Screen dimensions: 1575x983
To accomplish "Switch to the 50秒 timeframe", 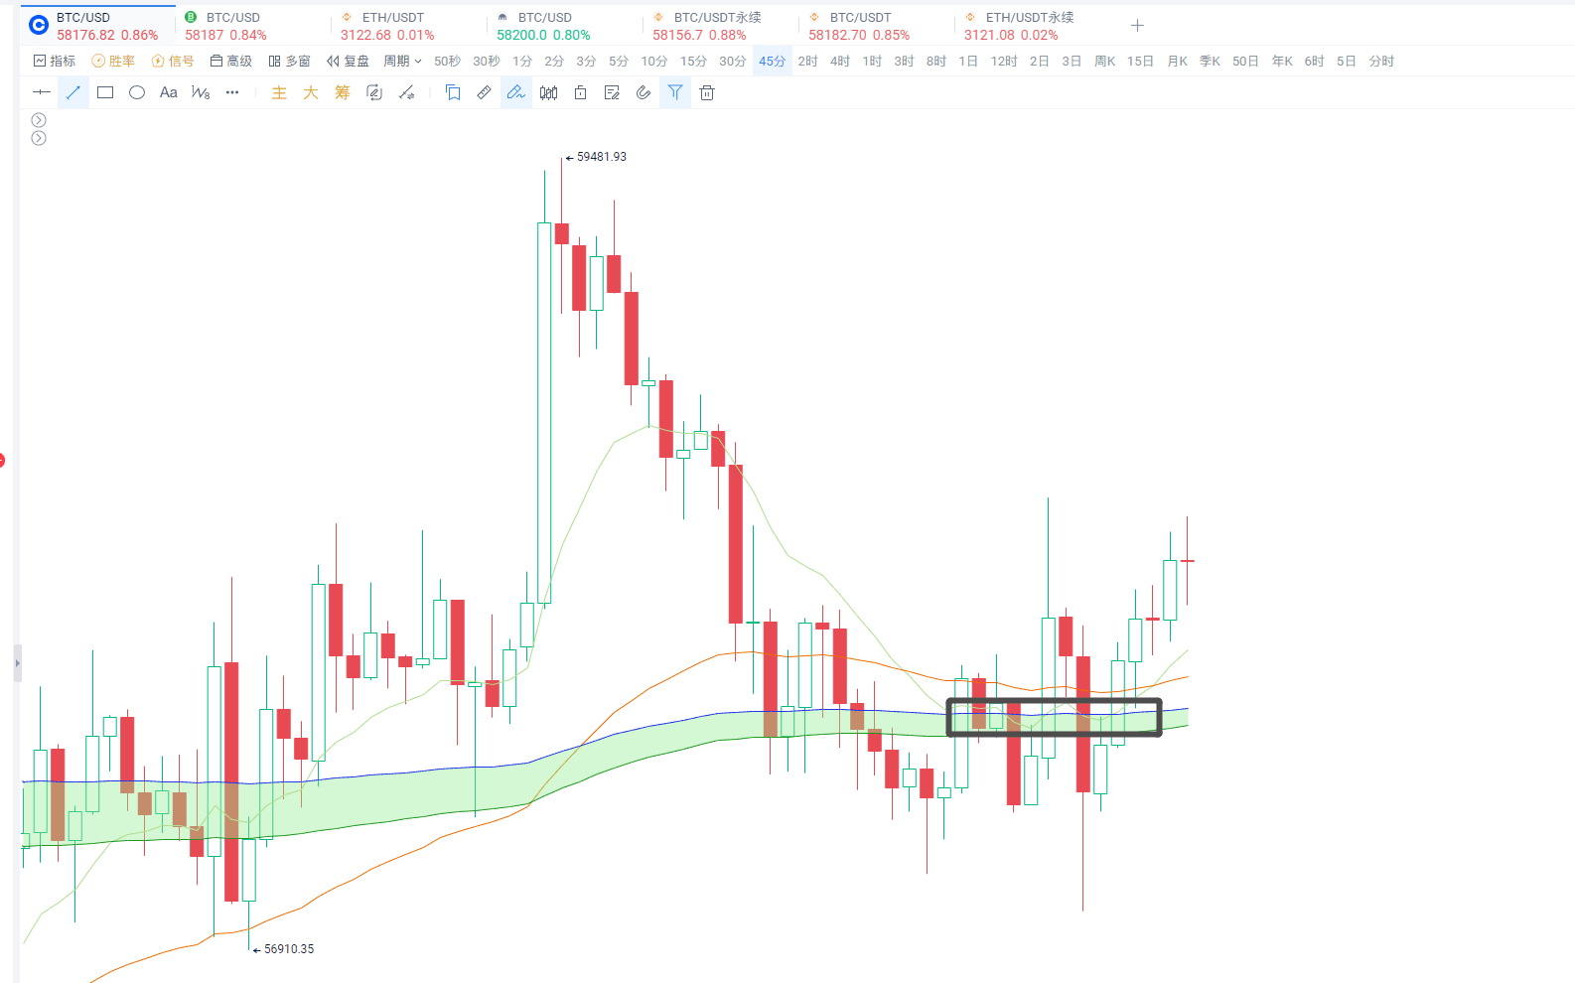I will tap(447, 61).
